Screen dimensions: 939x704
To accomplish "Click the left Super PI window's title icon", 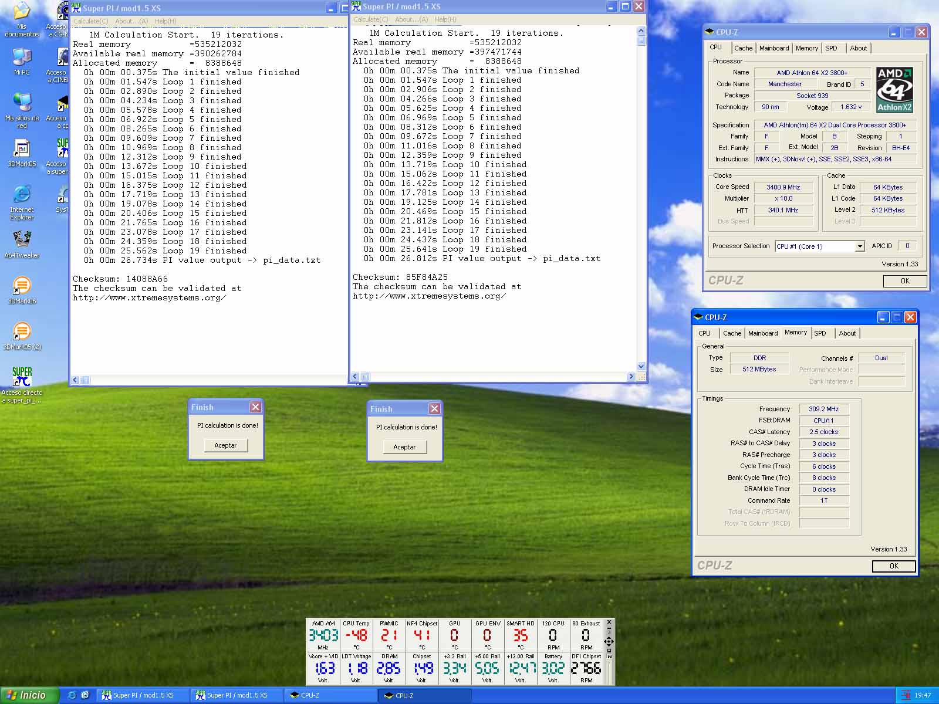I will (76, 8).
